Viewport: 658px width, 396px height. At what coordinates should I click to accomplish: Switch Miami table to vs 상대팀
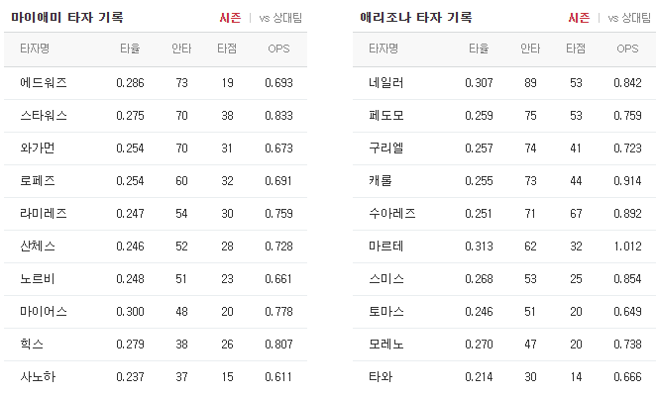pyautogui.click(x=280, y=18)
